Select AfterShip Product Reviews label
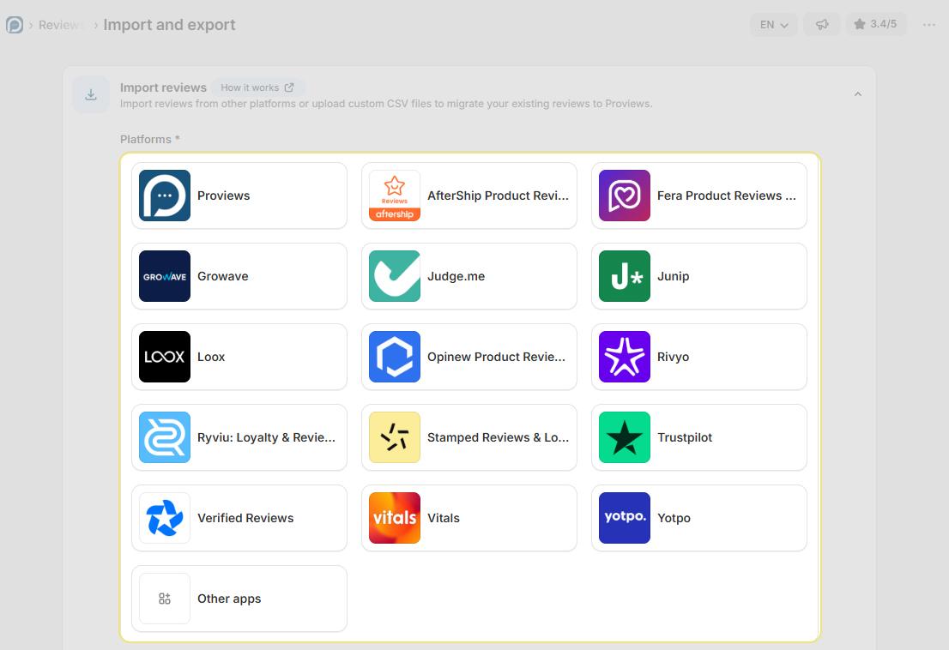Screen dimensions: 949x650 pos(499,196)
